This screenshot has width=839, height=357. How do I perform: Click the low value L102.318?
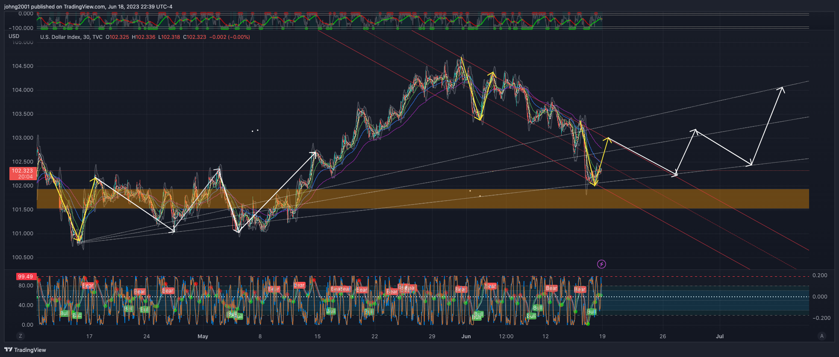[x=169, y=37]
